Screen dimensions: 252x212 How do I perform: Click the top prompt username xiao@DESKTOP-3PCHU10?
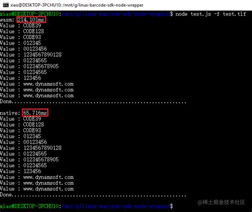[x=29, y=14]
